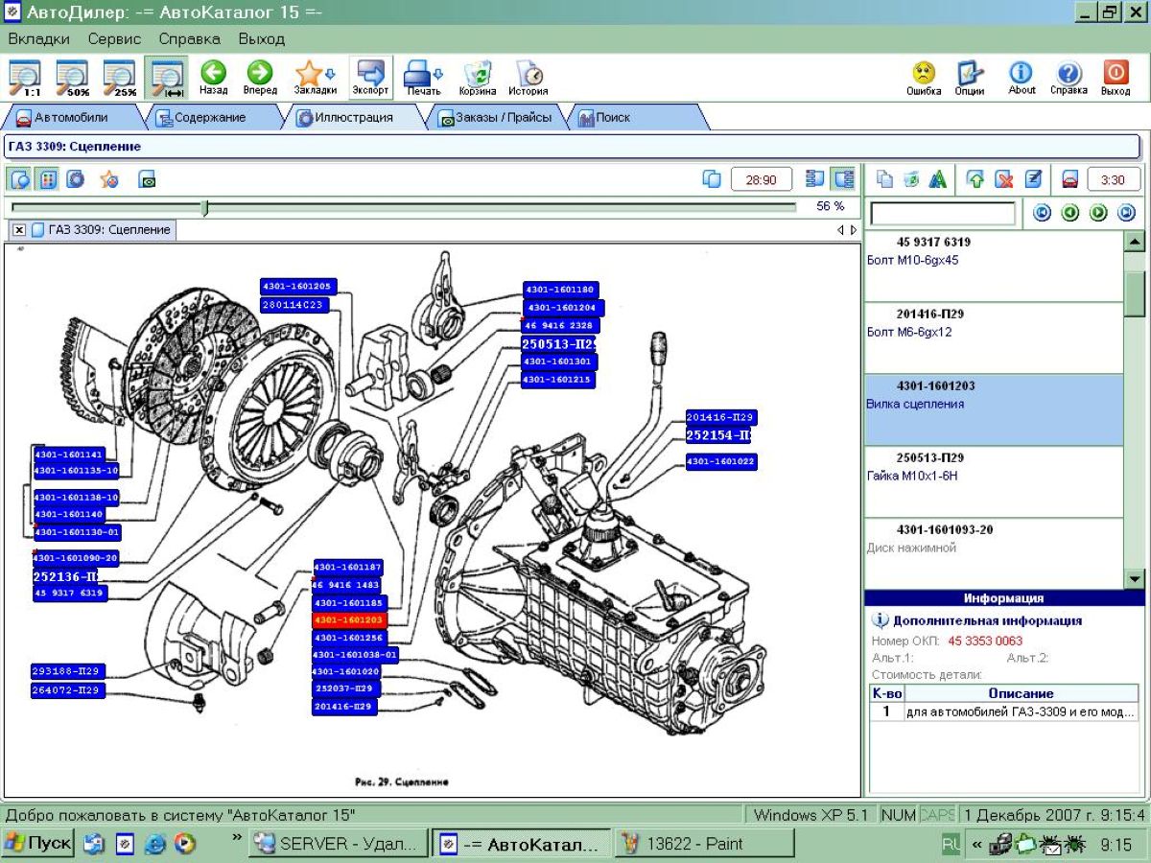Switch to the Иллюстрация tab
1151x863 pixels.
point(353,118)
